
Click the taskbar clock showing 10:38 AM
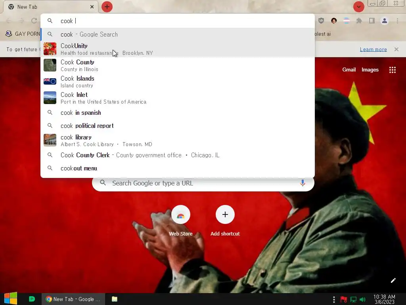pyautogui.click(x=384, y=299)
